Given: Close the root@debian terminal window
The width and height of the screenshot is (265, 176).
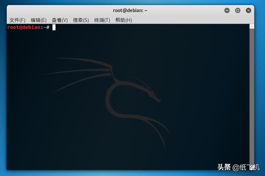Looking at the screenshot, I should pyautogui.click(x=248, y=10).
